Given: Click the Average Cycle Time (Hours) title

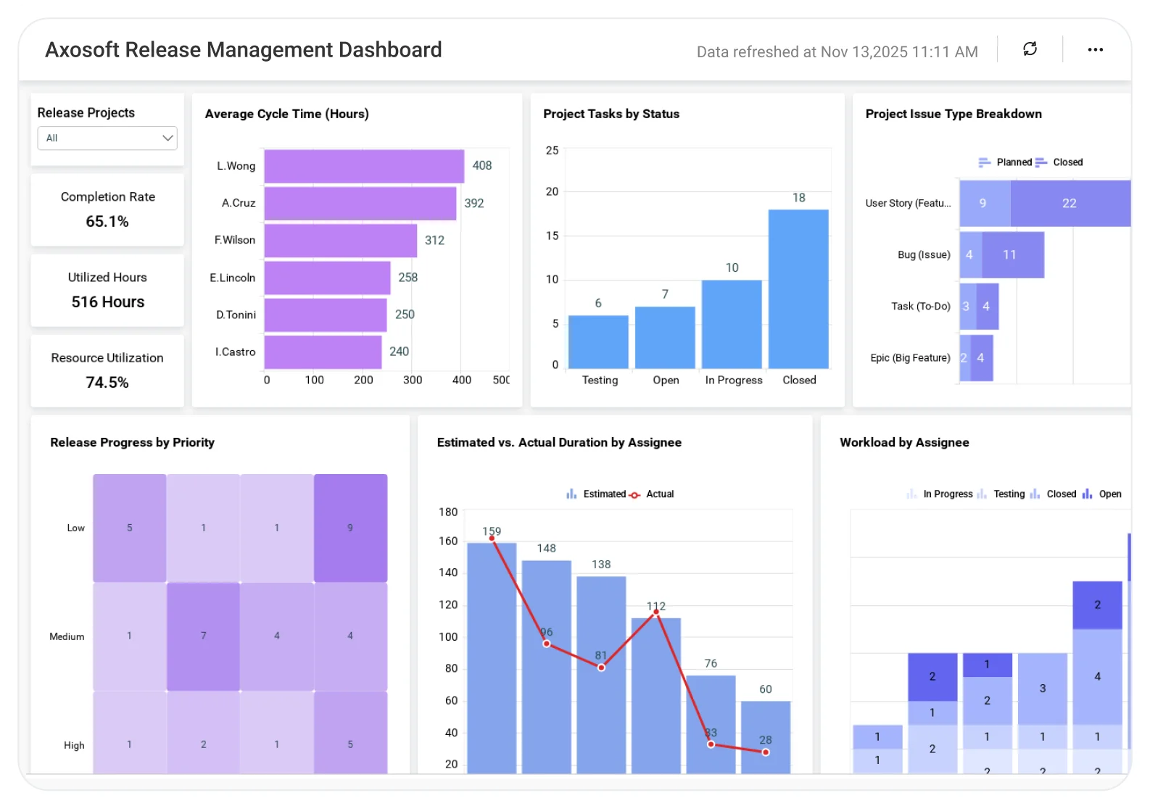Looking at the screenshot, I should click(287, 114).
